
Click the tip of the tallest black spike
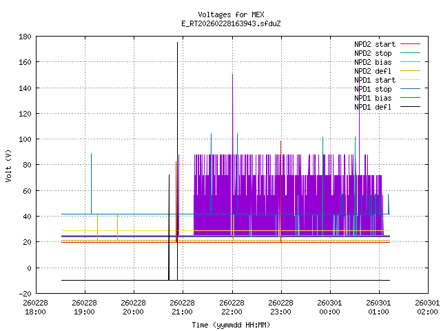(177, 43)
